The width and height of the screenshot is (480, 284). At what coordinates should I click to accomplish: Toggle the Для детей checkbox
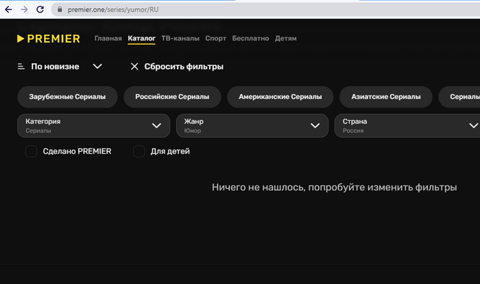point(139,151)
